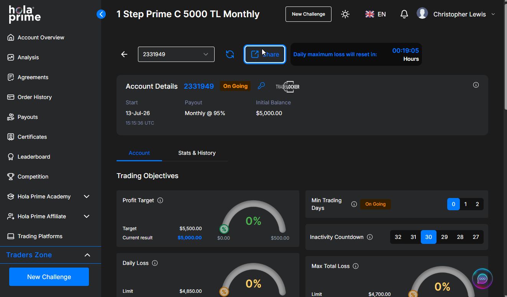Click the Account Details info icon
The image size is (507, 297).
(x=476, y=85)
